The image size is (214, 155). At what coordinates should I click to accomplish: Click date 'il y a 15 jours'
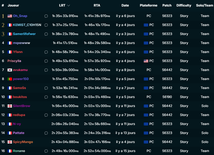[125, 151]
